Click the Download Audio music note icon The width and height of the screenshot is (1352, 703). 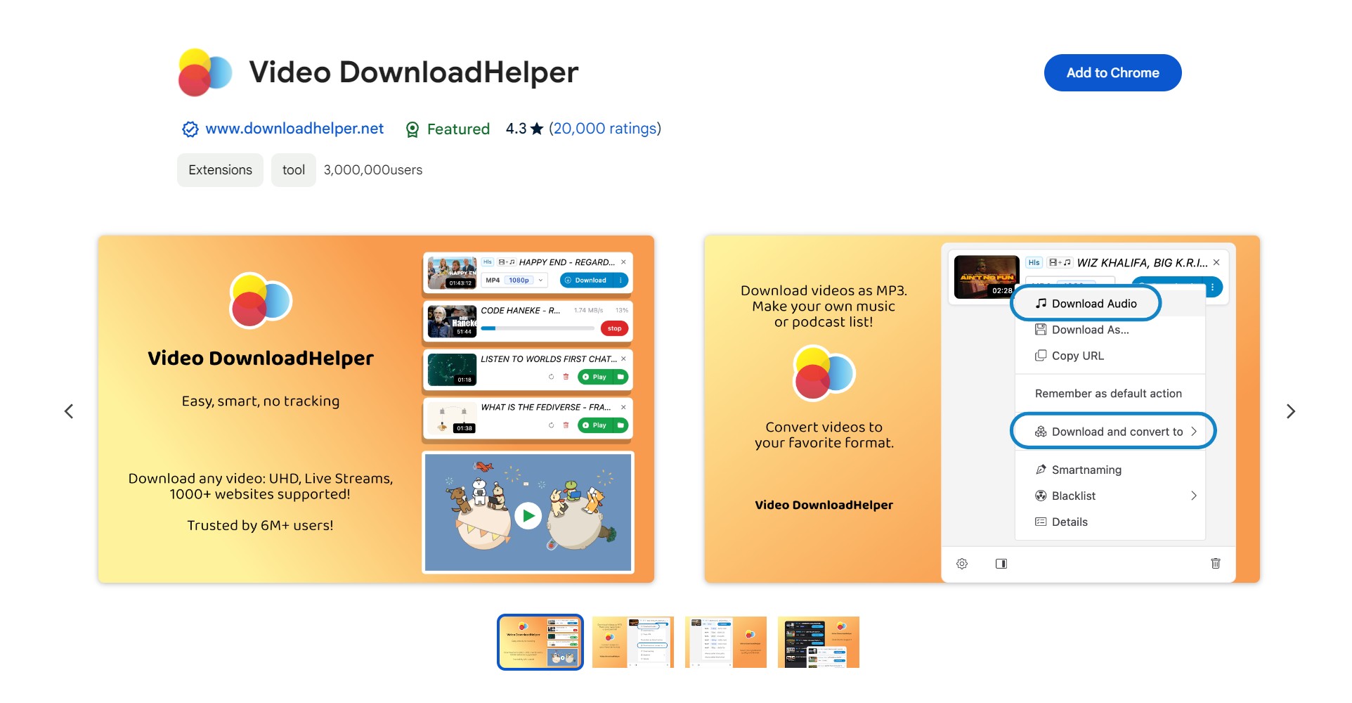tap(1041, 304)
